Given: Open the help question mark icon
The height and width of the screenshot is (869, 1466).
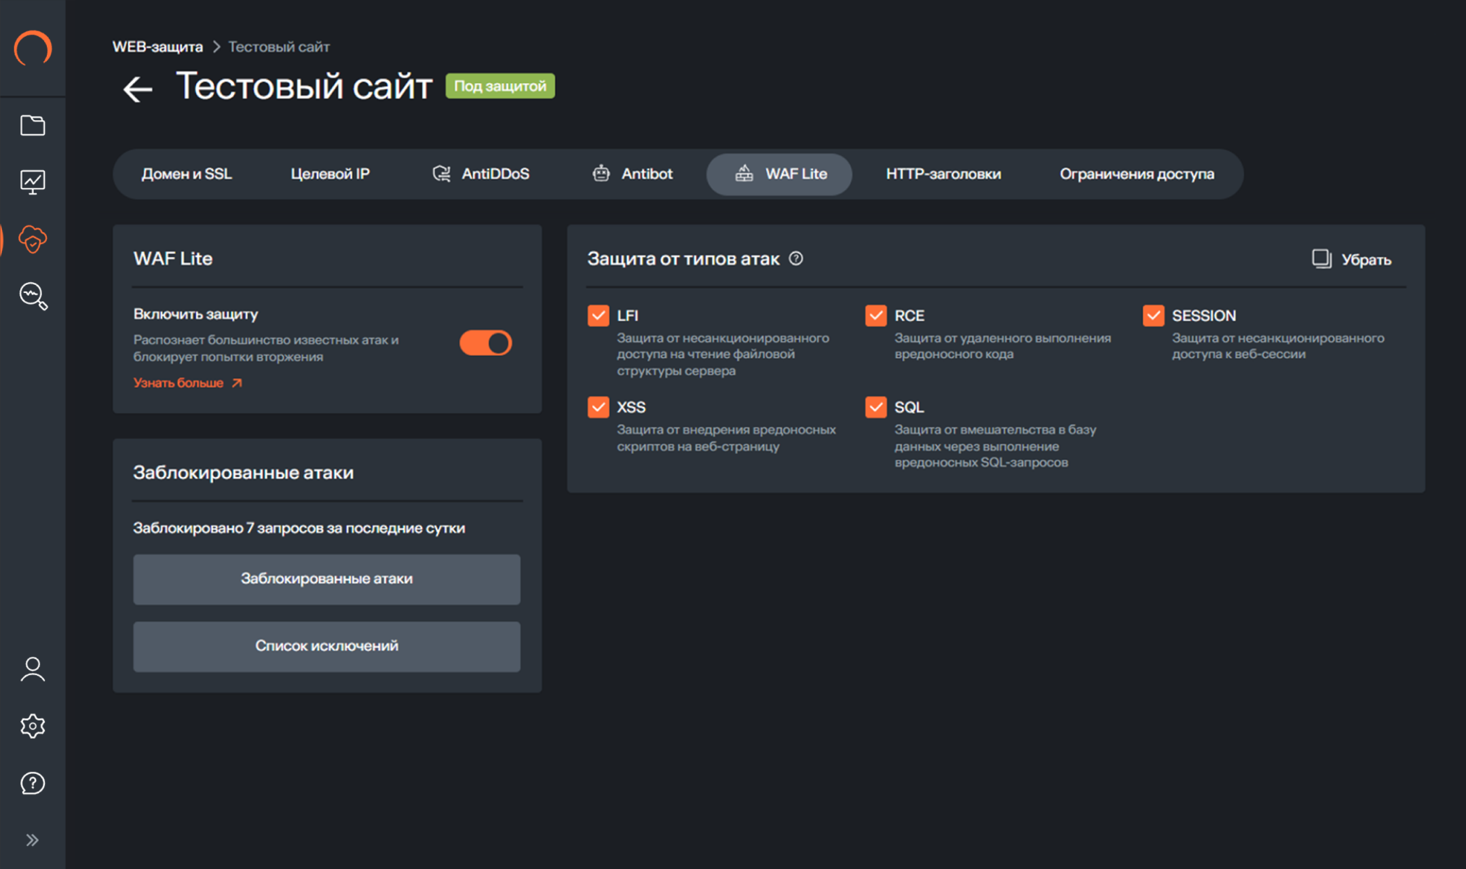Looking at the screenshot, I should click(x=33, y=784).
